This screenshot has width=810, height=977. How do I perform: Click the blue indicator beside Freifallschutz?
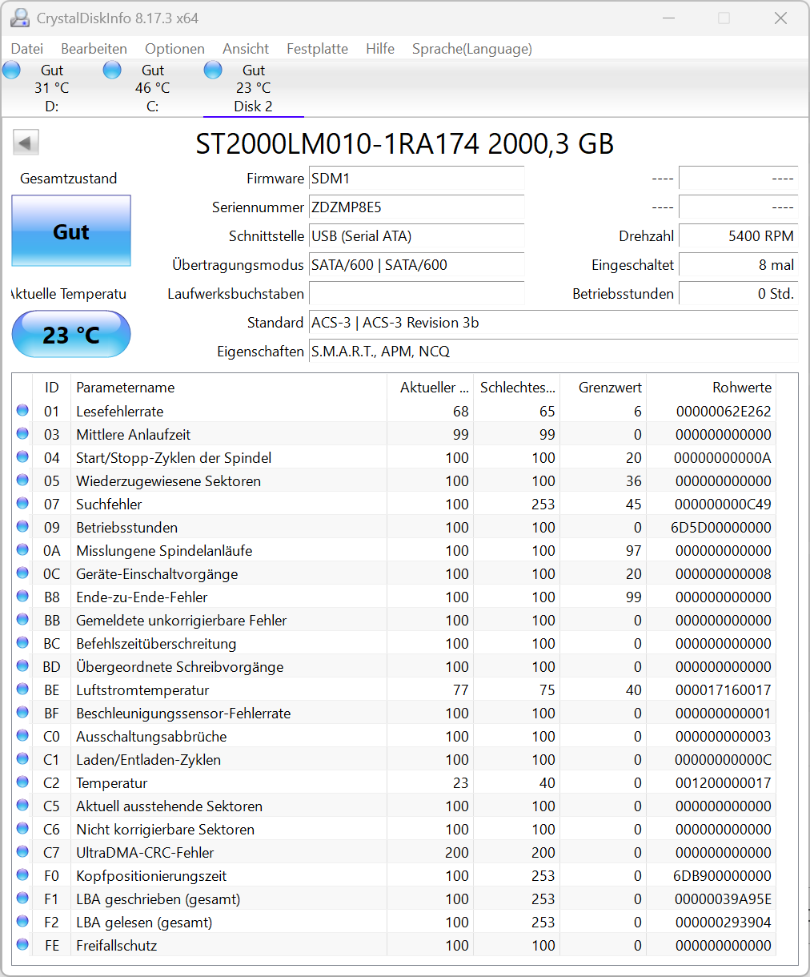click(22, 945)
